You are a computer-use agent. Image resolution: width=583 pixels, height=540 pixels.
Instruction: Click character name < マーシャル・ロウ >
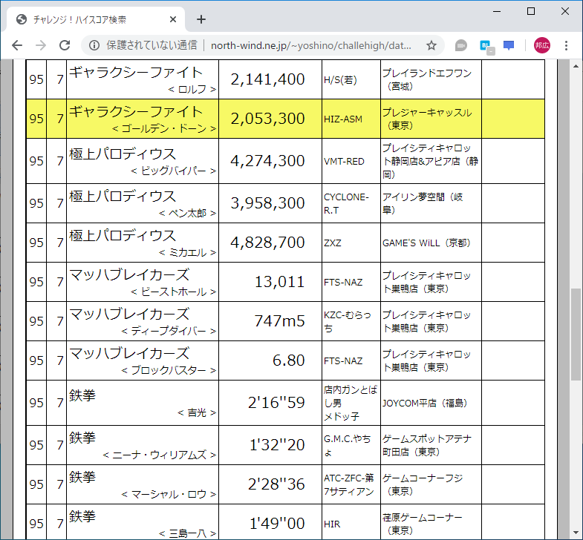click(169, 495)
